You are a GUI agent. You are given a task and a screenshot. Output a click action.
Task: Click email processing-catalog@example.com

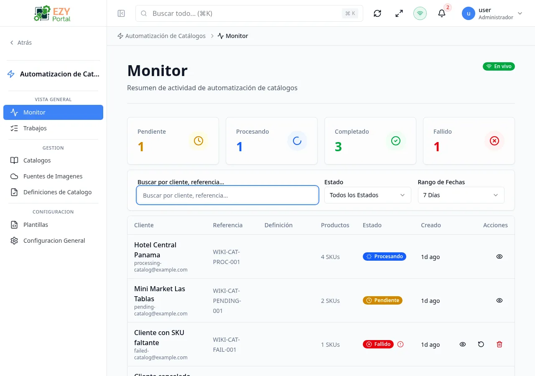161,267
